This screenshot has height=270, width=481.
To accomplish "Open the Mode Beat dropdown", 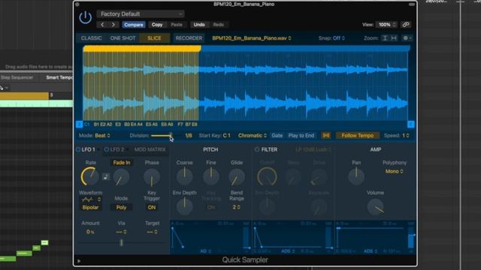I will 102,135.
